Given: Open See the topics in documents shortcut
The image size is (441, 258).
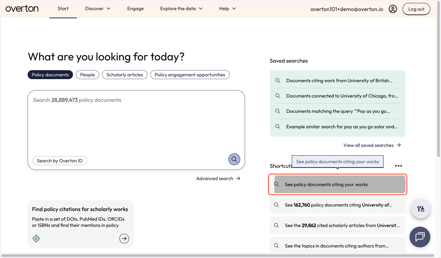Looking at the screenshot, I should [x=337, y=246].
